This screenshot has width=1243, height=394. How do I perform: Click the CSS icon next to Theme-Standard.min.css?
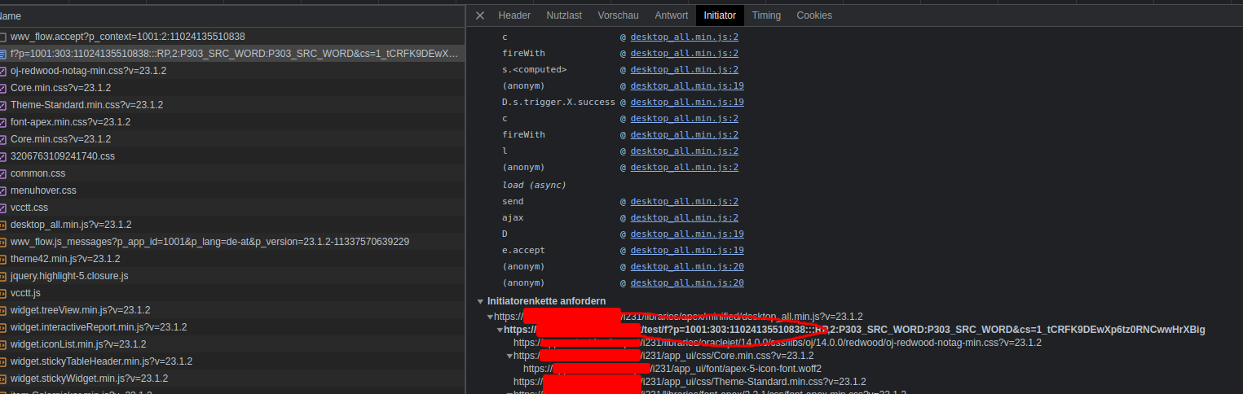[3, 105]
